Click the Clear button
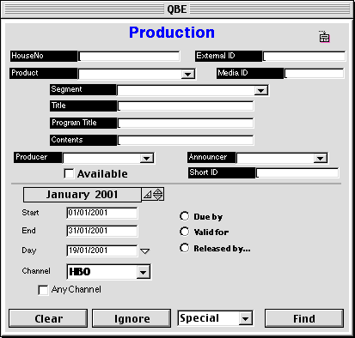 point(48,318)
